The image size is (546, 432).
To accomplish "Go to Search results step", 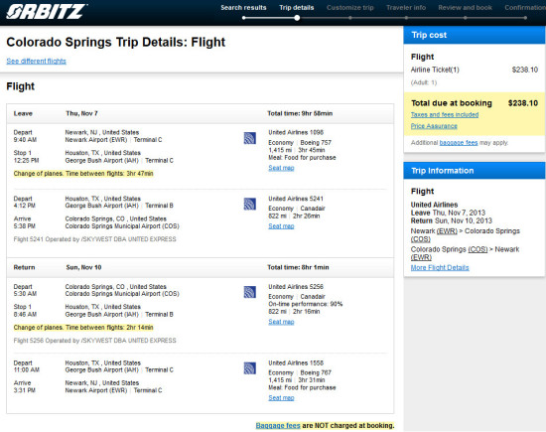I will (243, 8).
